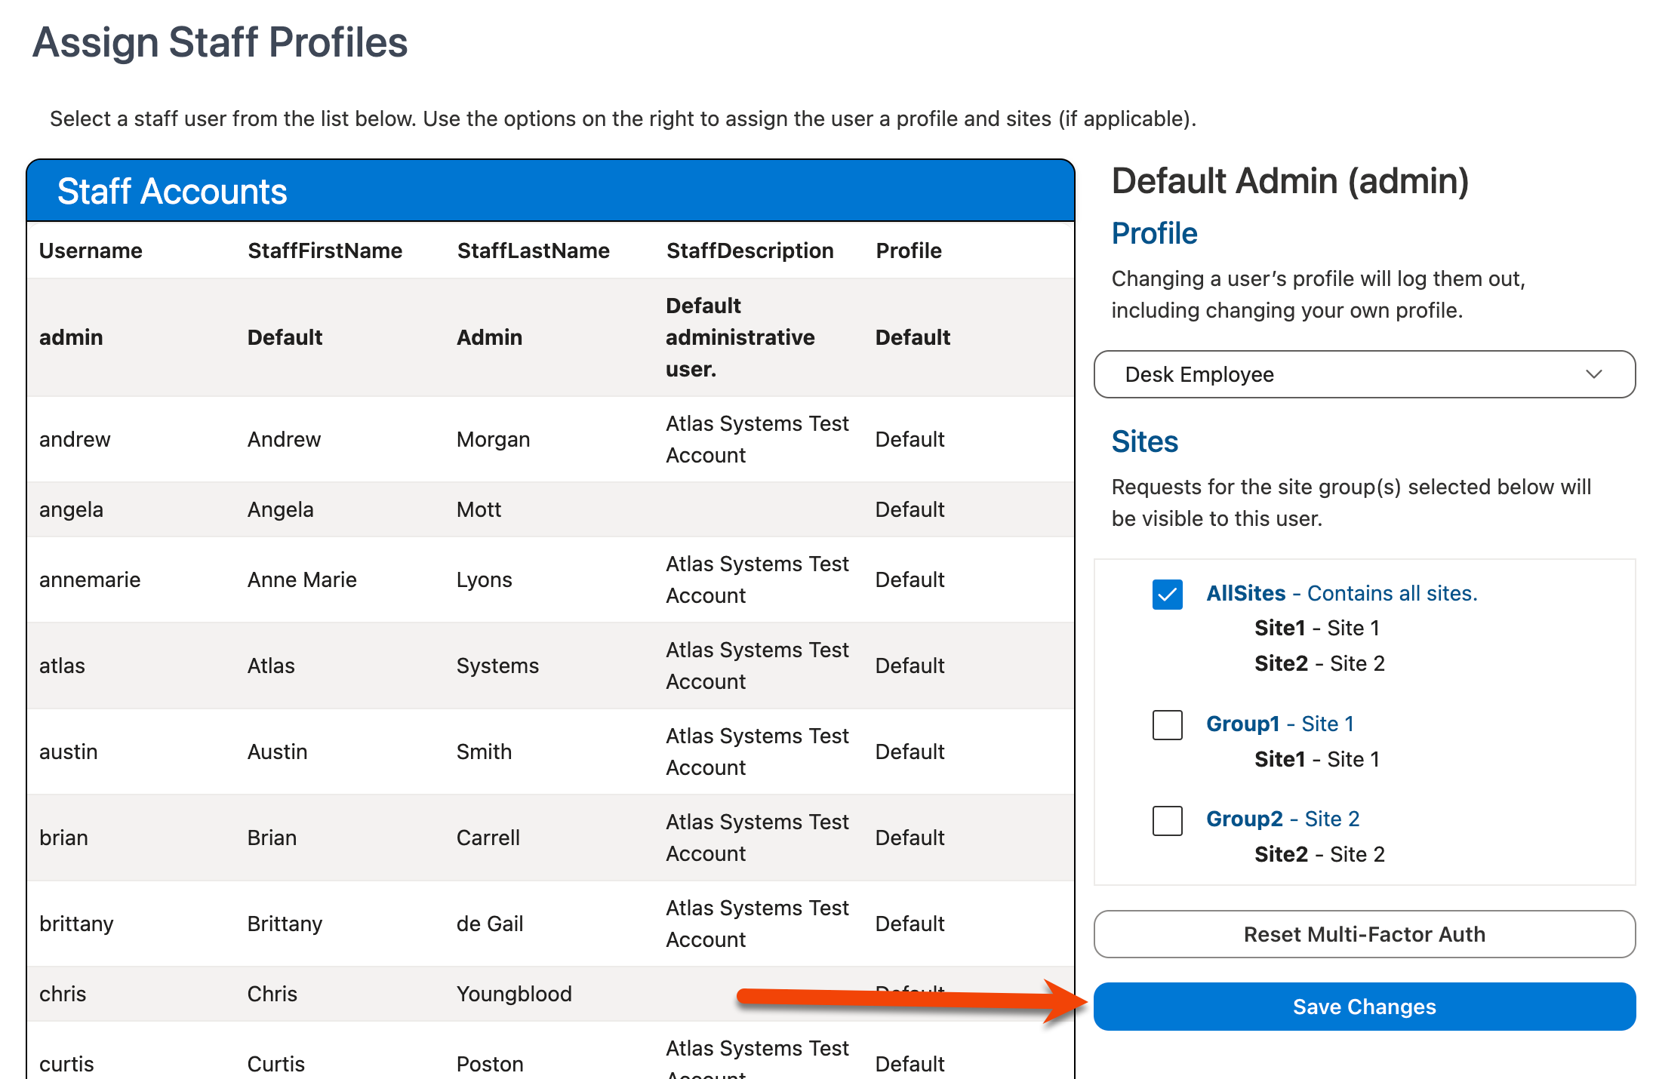Sort by the Username column header
The width and height of the screenshot is (1659, 1079).
pyautogui.click(x=91, y=251)
